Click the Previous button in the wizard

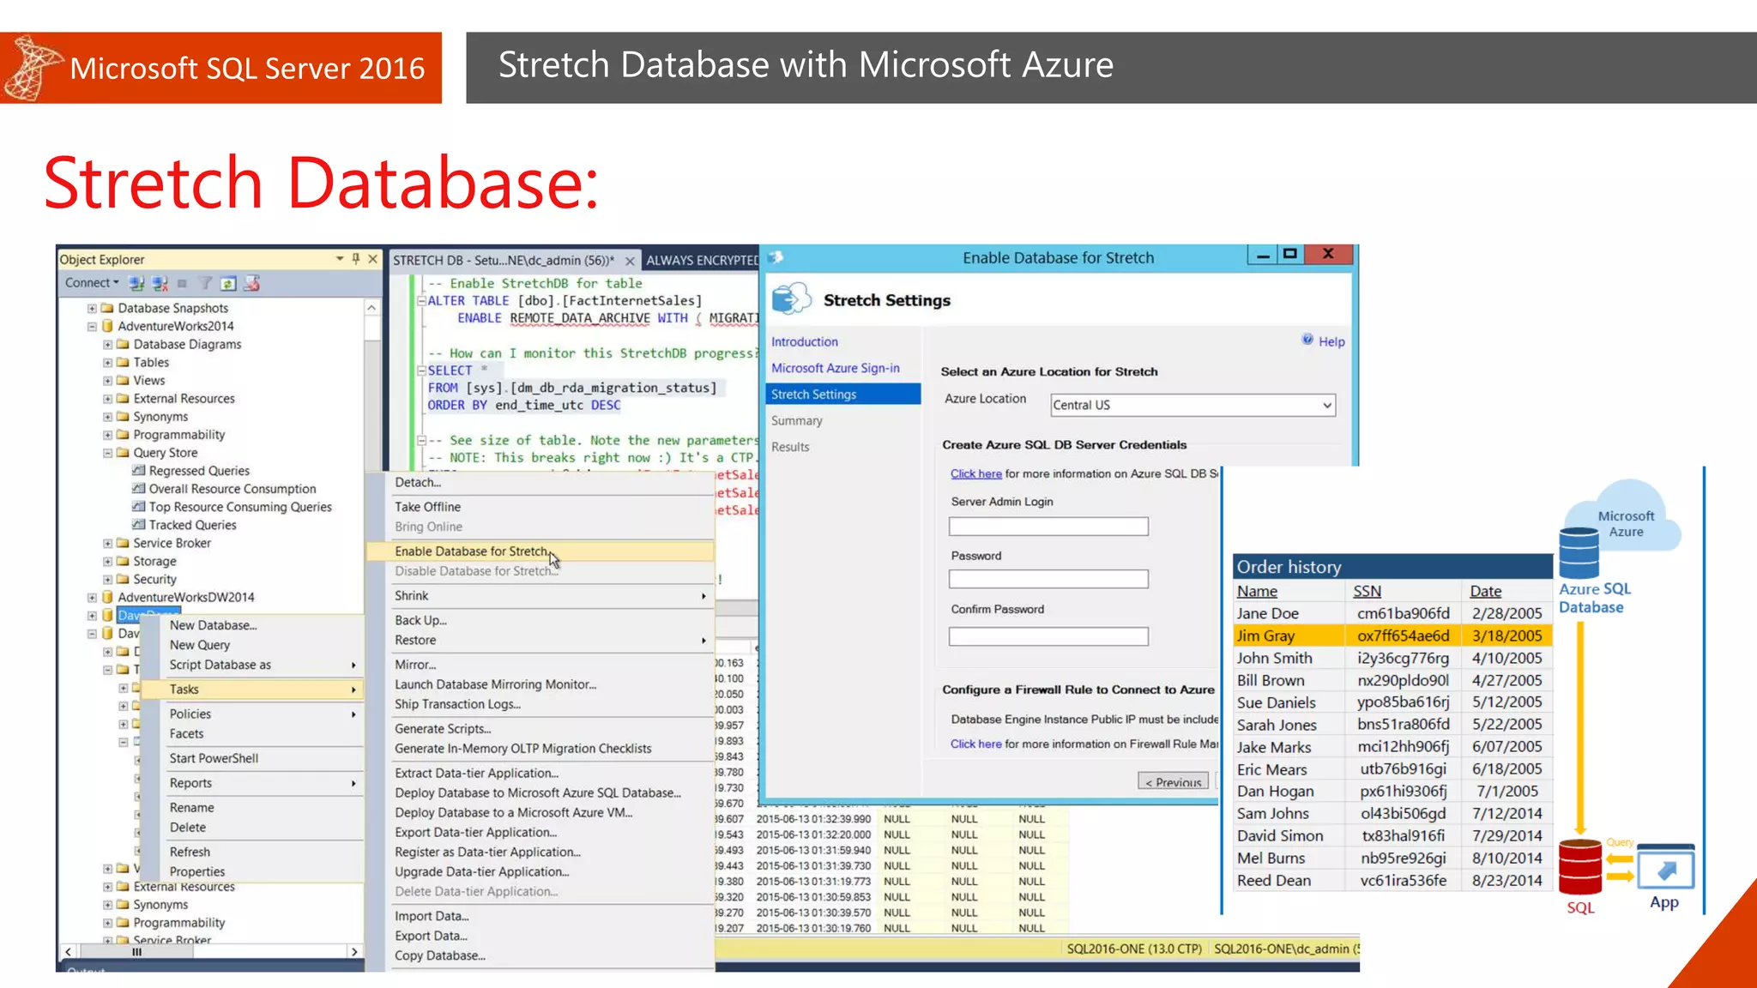(1173, 781)
